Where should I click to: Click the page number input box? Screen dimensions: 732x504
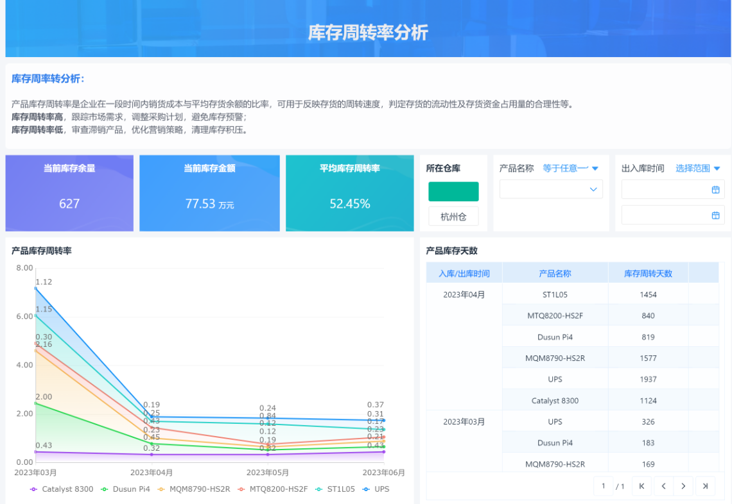tap(603, 486)
